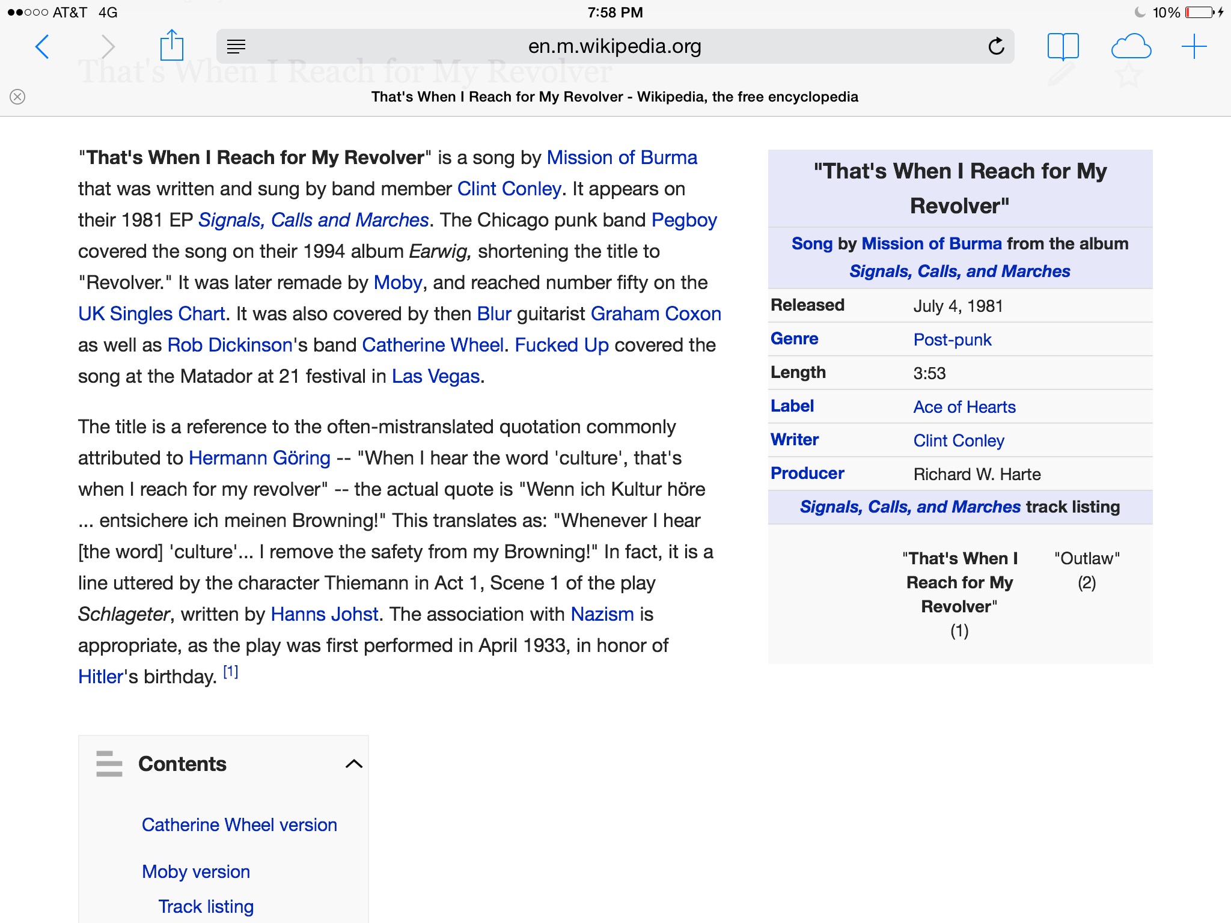Tap the "Outaw" (2) track entry
This screenshot has width=1231, height=923.
1087,570
